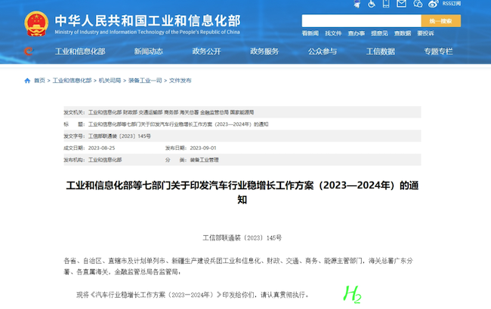491x309 pixels.
Task: Open the wheelchair accessibility mode icon
Action: coord(372,4)
